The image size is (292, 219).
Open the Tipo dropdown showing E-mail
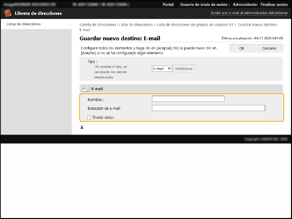[x=162, y=68]
